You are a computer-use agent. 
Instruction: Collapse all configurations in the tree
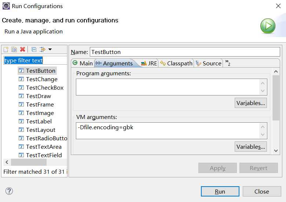[x=34, y=49]
